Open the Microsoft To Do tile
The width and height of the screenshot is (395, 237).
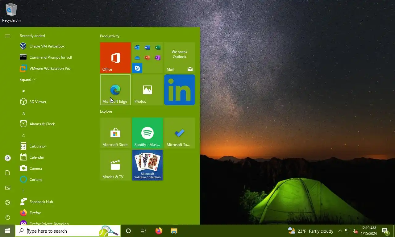point(180,133)
